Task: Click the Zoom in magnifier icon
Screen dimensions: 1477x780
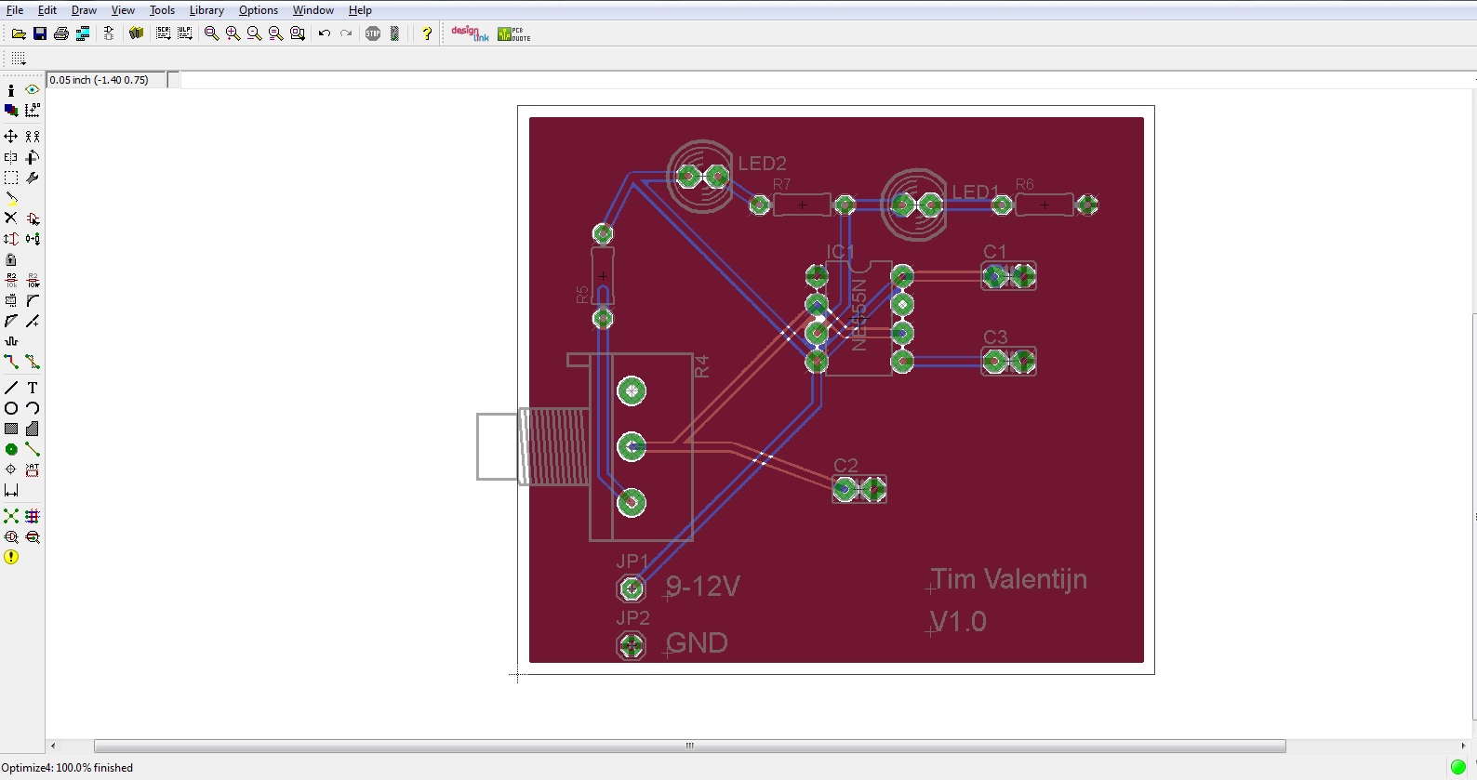Action: (x=233, y=33)
